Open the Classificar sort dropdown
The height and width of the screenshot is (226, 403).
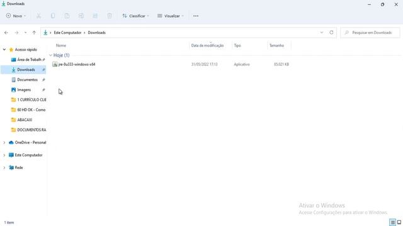pyautogui.click(x=135, y=16)
